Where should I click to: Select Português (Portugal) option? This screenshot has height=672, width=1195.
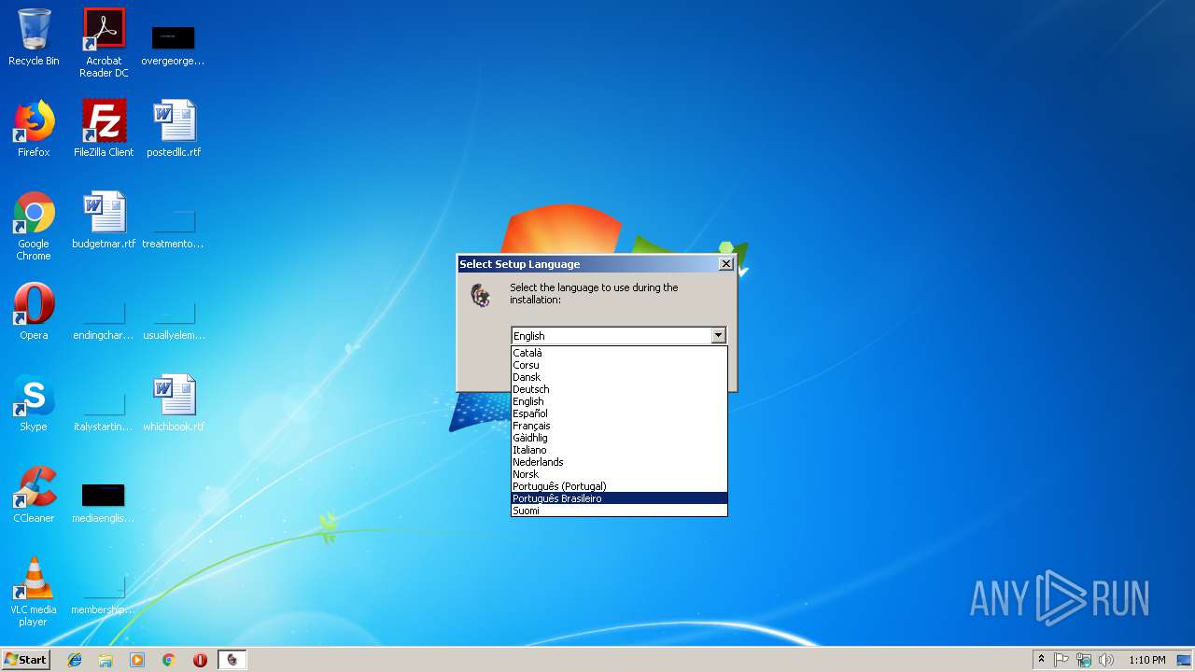(x=619, y=486)
